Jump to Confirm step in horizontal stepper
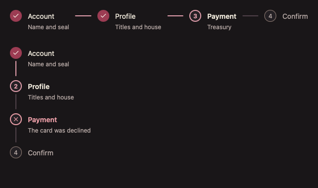This screenshot has width=318, height=188. 295,16
